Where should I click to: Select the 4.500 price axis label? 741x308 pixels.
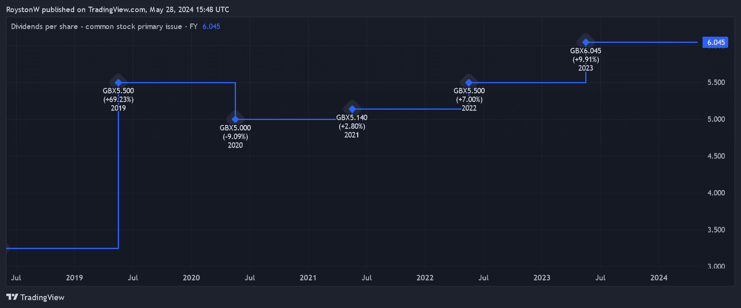pos(716,156)
